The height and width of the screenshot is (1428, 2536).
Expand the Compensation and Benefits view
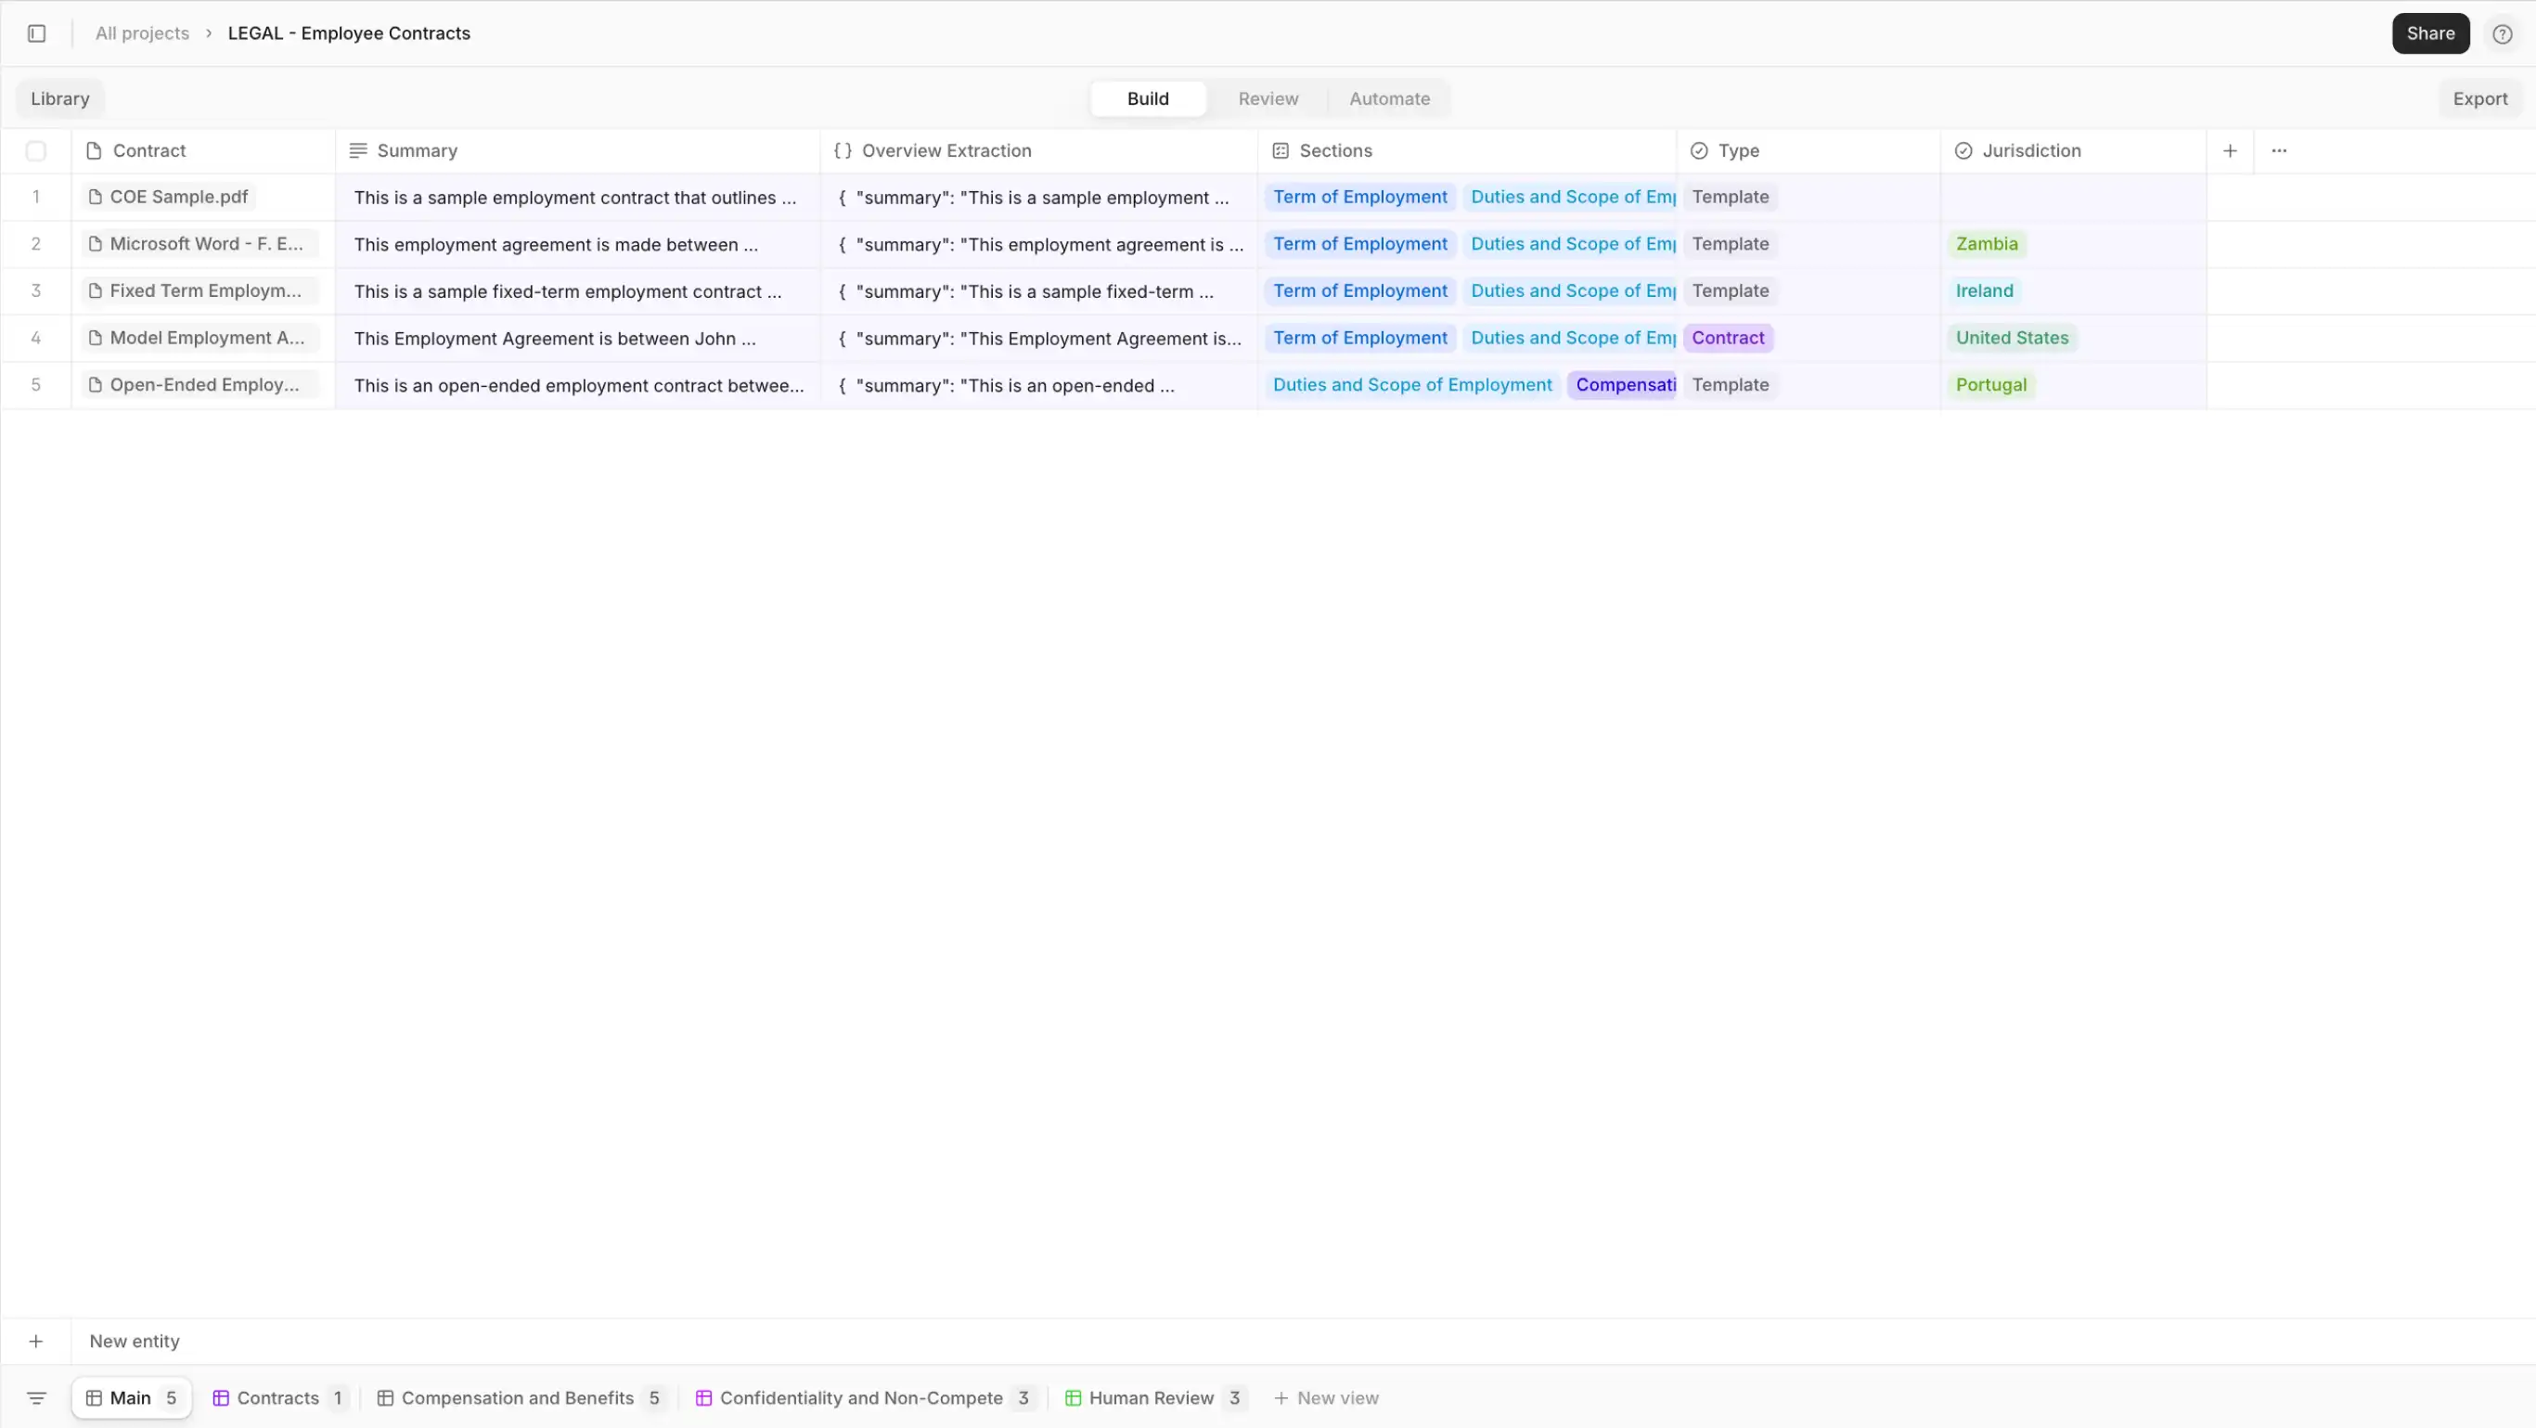tap(517, 1396)
